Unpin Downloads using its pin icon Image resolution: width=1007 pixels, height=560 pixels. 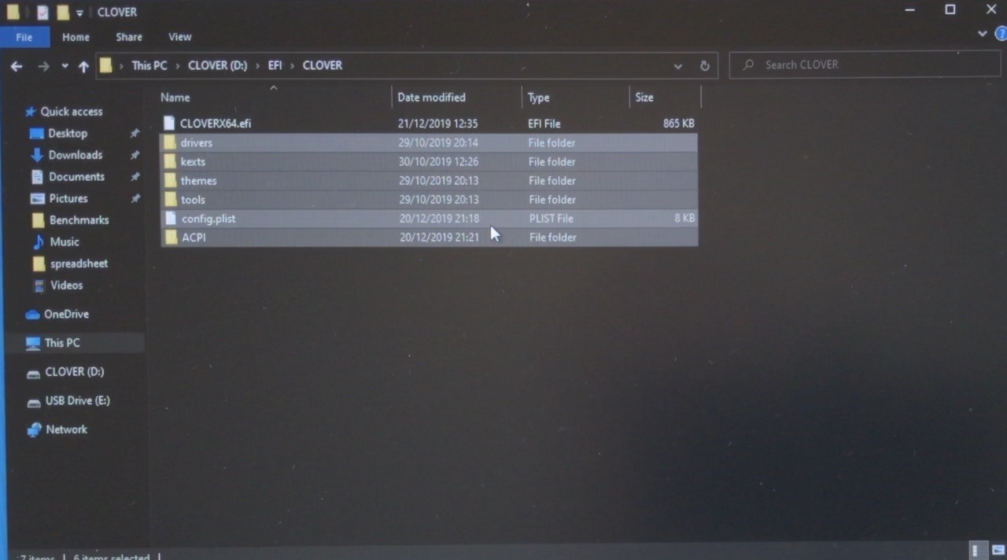coord(135,155)
